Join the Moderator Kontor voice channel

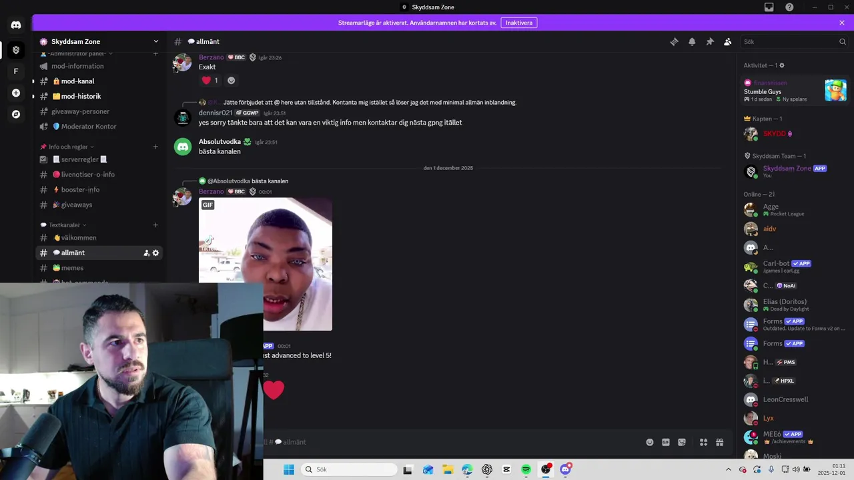(99, 127)
